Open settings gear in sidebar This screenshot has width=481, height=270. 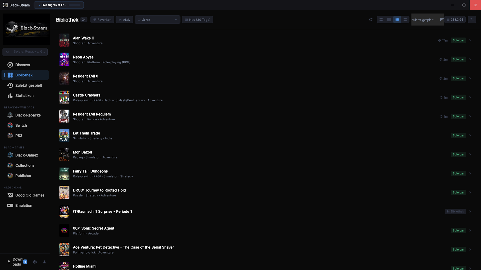coord(35,262)
